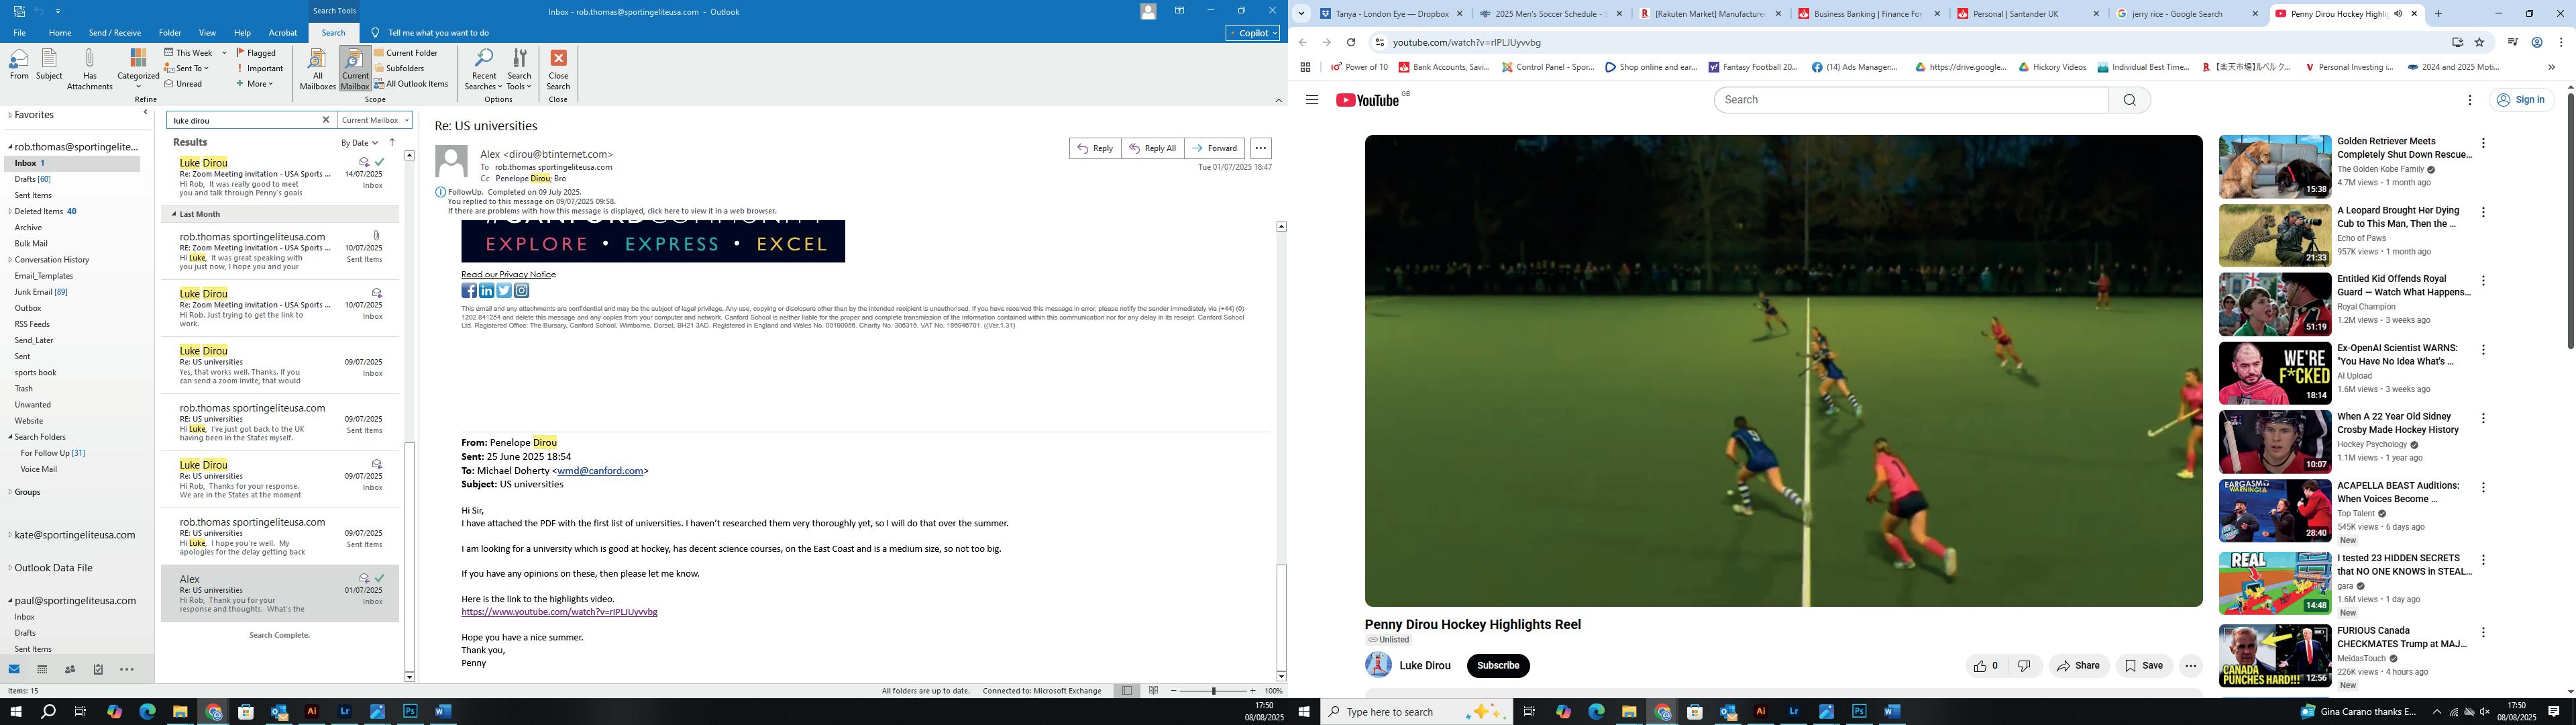The width and height of the screenshot is (2576, 725).
Task: Expand the Favorites folder group
Action: coord(10,115)
